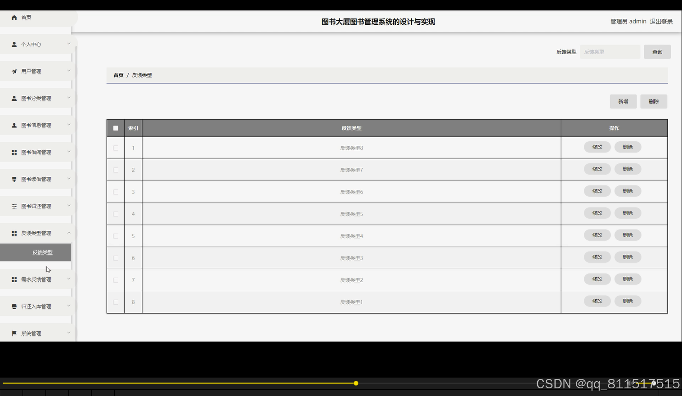Click the icon beside 图书信息管理
The width and height of the screenshot is (682, 396).
click(14, 126)
